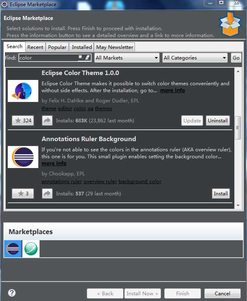Screen dimensions: 247x301
Task: Click the Eclipse Color Theme logo thumbnail
Action: pyautogui.click(x=23, y=91)
